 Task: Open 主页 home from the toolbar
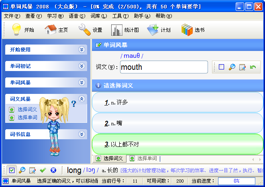51,30
